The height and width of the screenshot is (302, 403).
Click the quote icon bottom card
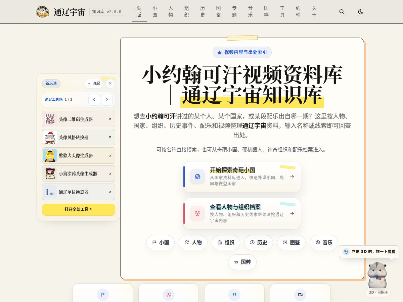pos(234,295)
